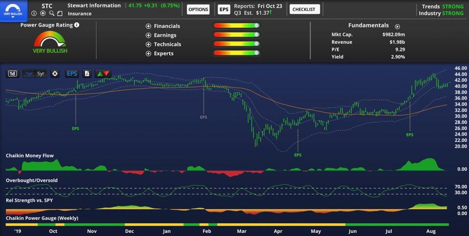Click the P/E 9.29 value
The width and height of the screenshot is (469, 236).
pos(400,49)
